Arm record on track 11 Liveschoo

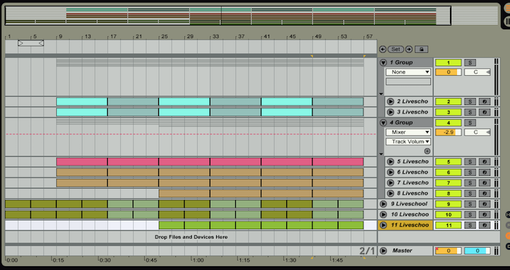click(x=484, y=225)
